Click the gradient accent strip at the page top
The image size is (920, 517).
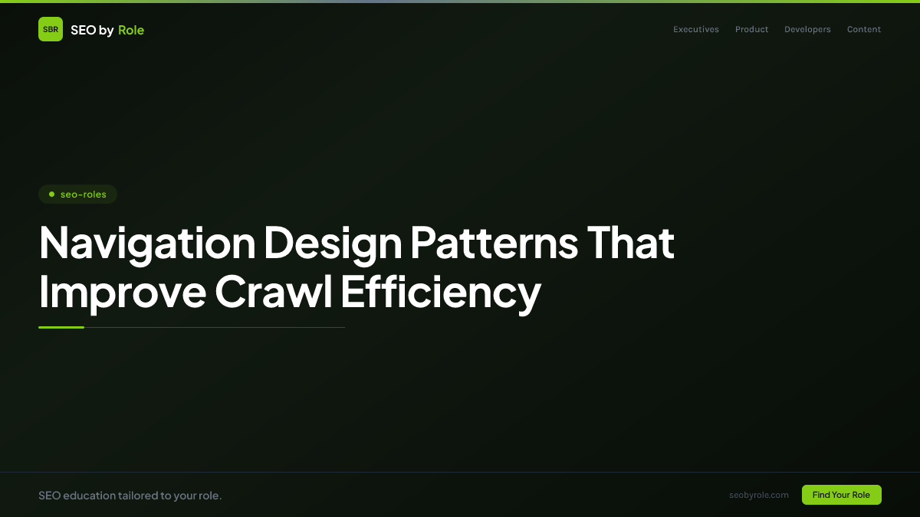(x=460, y=2)
